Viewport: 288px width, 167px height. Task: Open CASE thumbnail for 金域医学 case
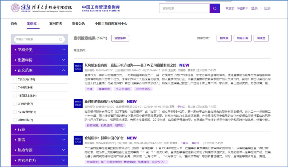(78, 140)
